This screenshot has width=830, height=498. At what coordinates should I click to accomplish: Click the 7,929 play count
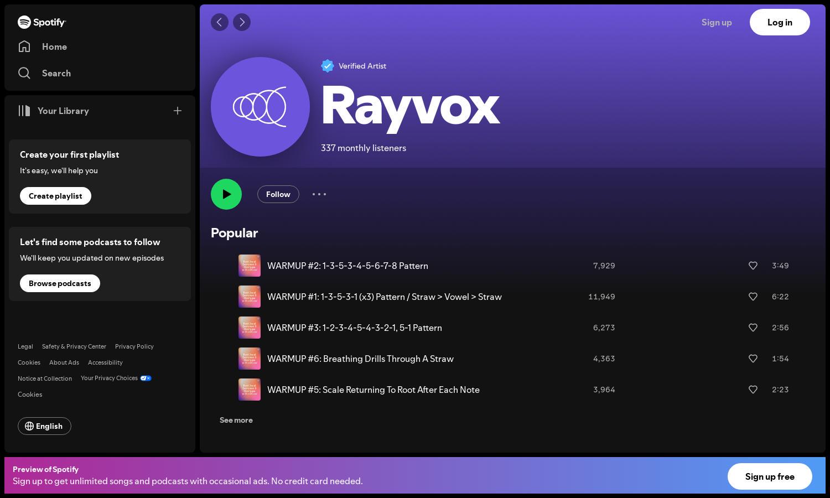(x=604, y=266)
